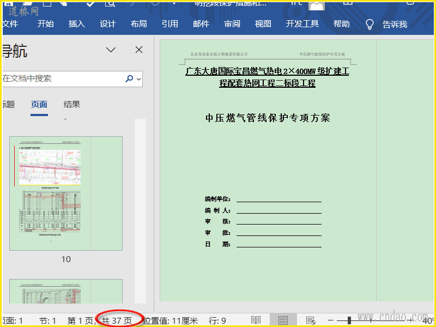The height and width of the screenshot is (327, 436).
Task: Select the 审阅 ribbon tab
Action: (x=232, y=24)
